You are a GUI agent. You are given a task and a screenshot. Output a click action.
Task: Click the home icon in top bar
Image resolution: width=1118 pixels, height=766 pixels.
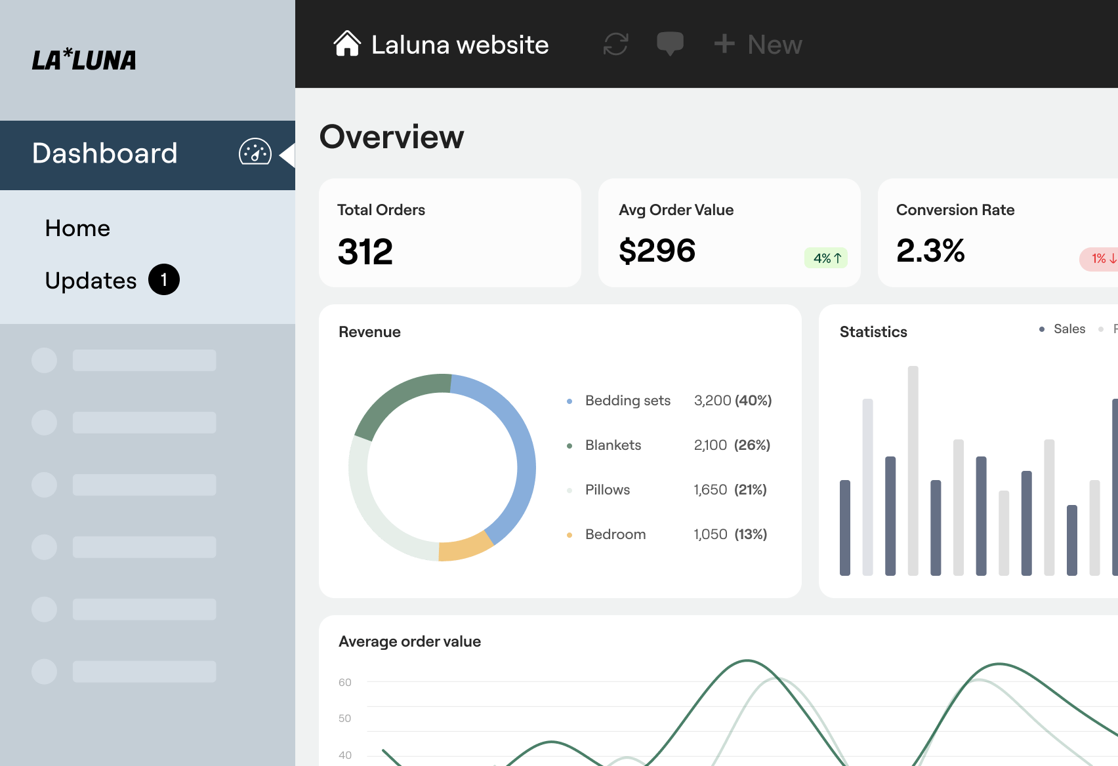[347, 44]
